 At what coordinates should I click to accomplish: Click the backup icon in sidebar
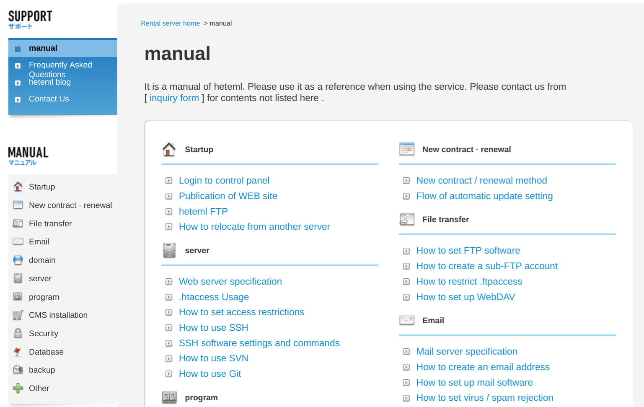(x=18, y=370)
